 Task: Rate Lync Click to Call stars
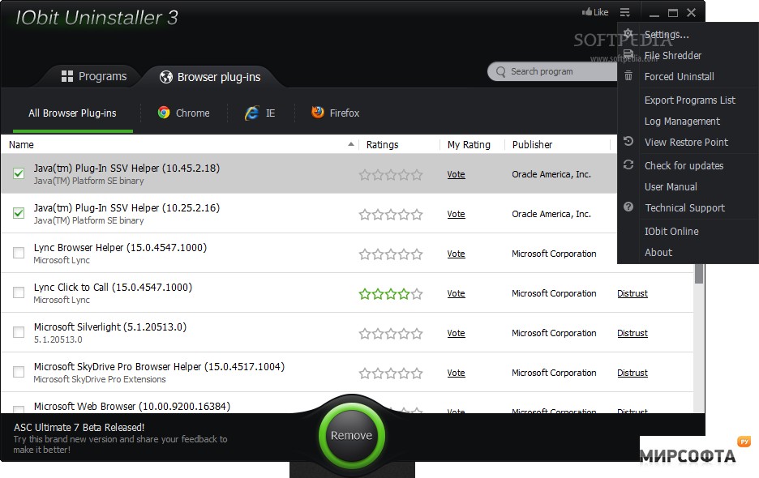(x=391, y=293)
